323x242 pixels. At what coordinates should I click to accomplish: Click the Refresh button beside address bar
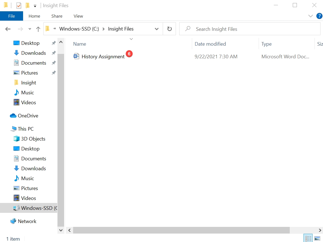(x=170, y=29)
